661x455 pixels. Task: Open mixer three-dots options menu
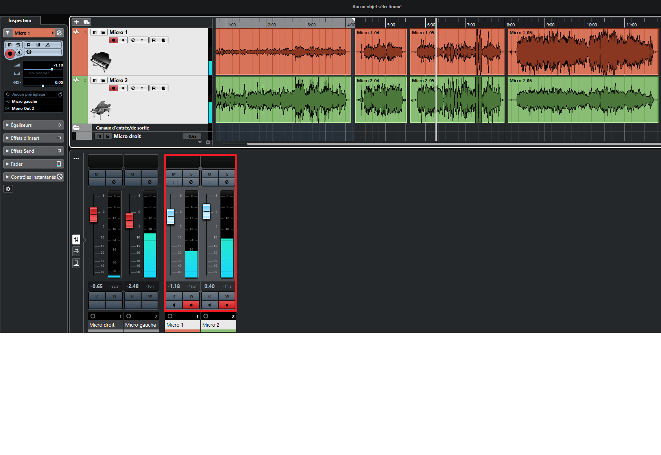76,158
